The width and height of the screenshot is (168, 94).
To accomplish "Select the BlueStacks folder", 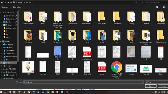I will click(102, 18).
